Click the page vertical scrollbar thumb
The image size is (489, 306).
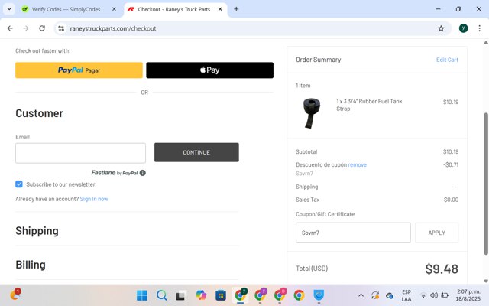tap(486, 184)
